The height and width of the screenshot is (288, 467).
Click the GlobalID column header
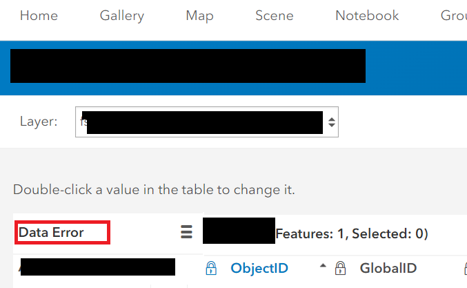pos(388,269)
